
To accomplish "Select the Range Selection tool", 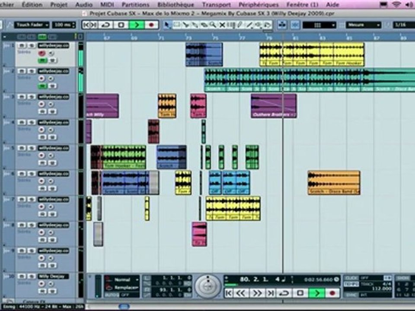I will click(x=176, y=25).
